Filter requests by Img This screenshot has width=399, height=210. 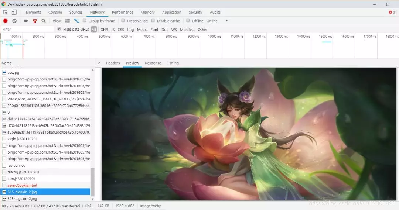pos(130,30)
